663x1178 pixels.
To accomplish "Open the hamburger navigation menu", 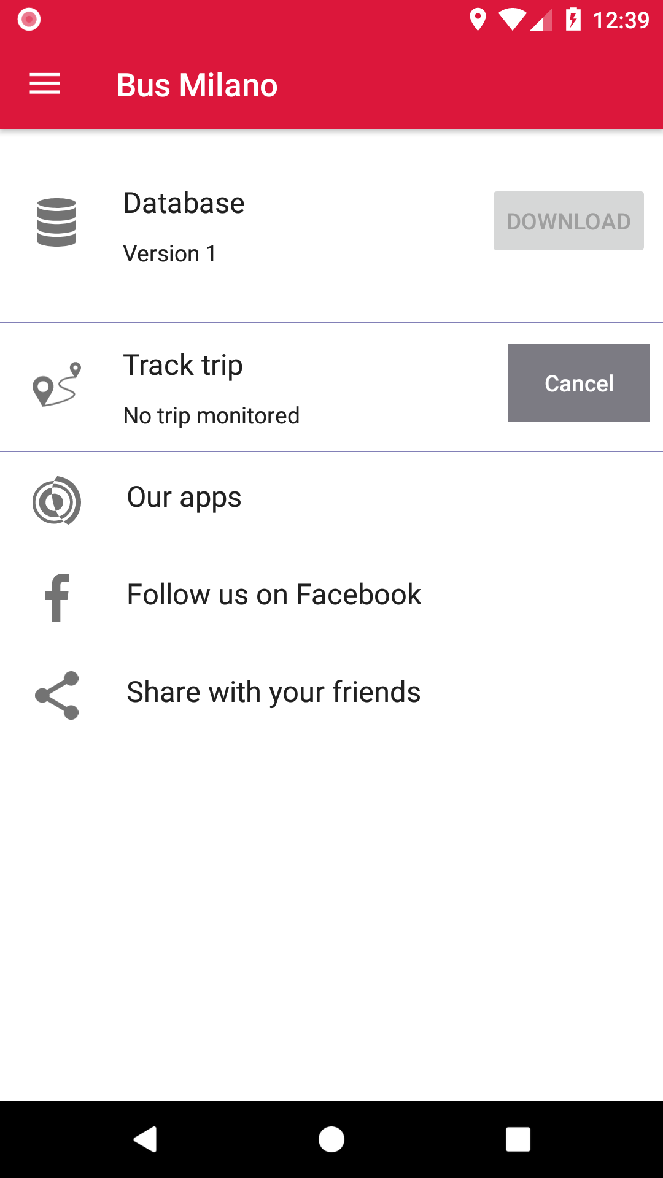I will click(x=45, y=84).
